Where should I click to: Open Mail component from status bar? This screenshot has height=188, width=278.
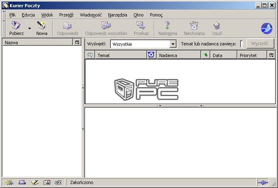tap(22, 182)
